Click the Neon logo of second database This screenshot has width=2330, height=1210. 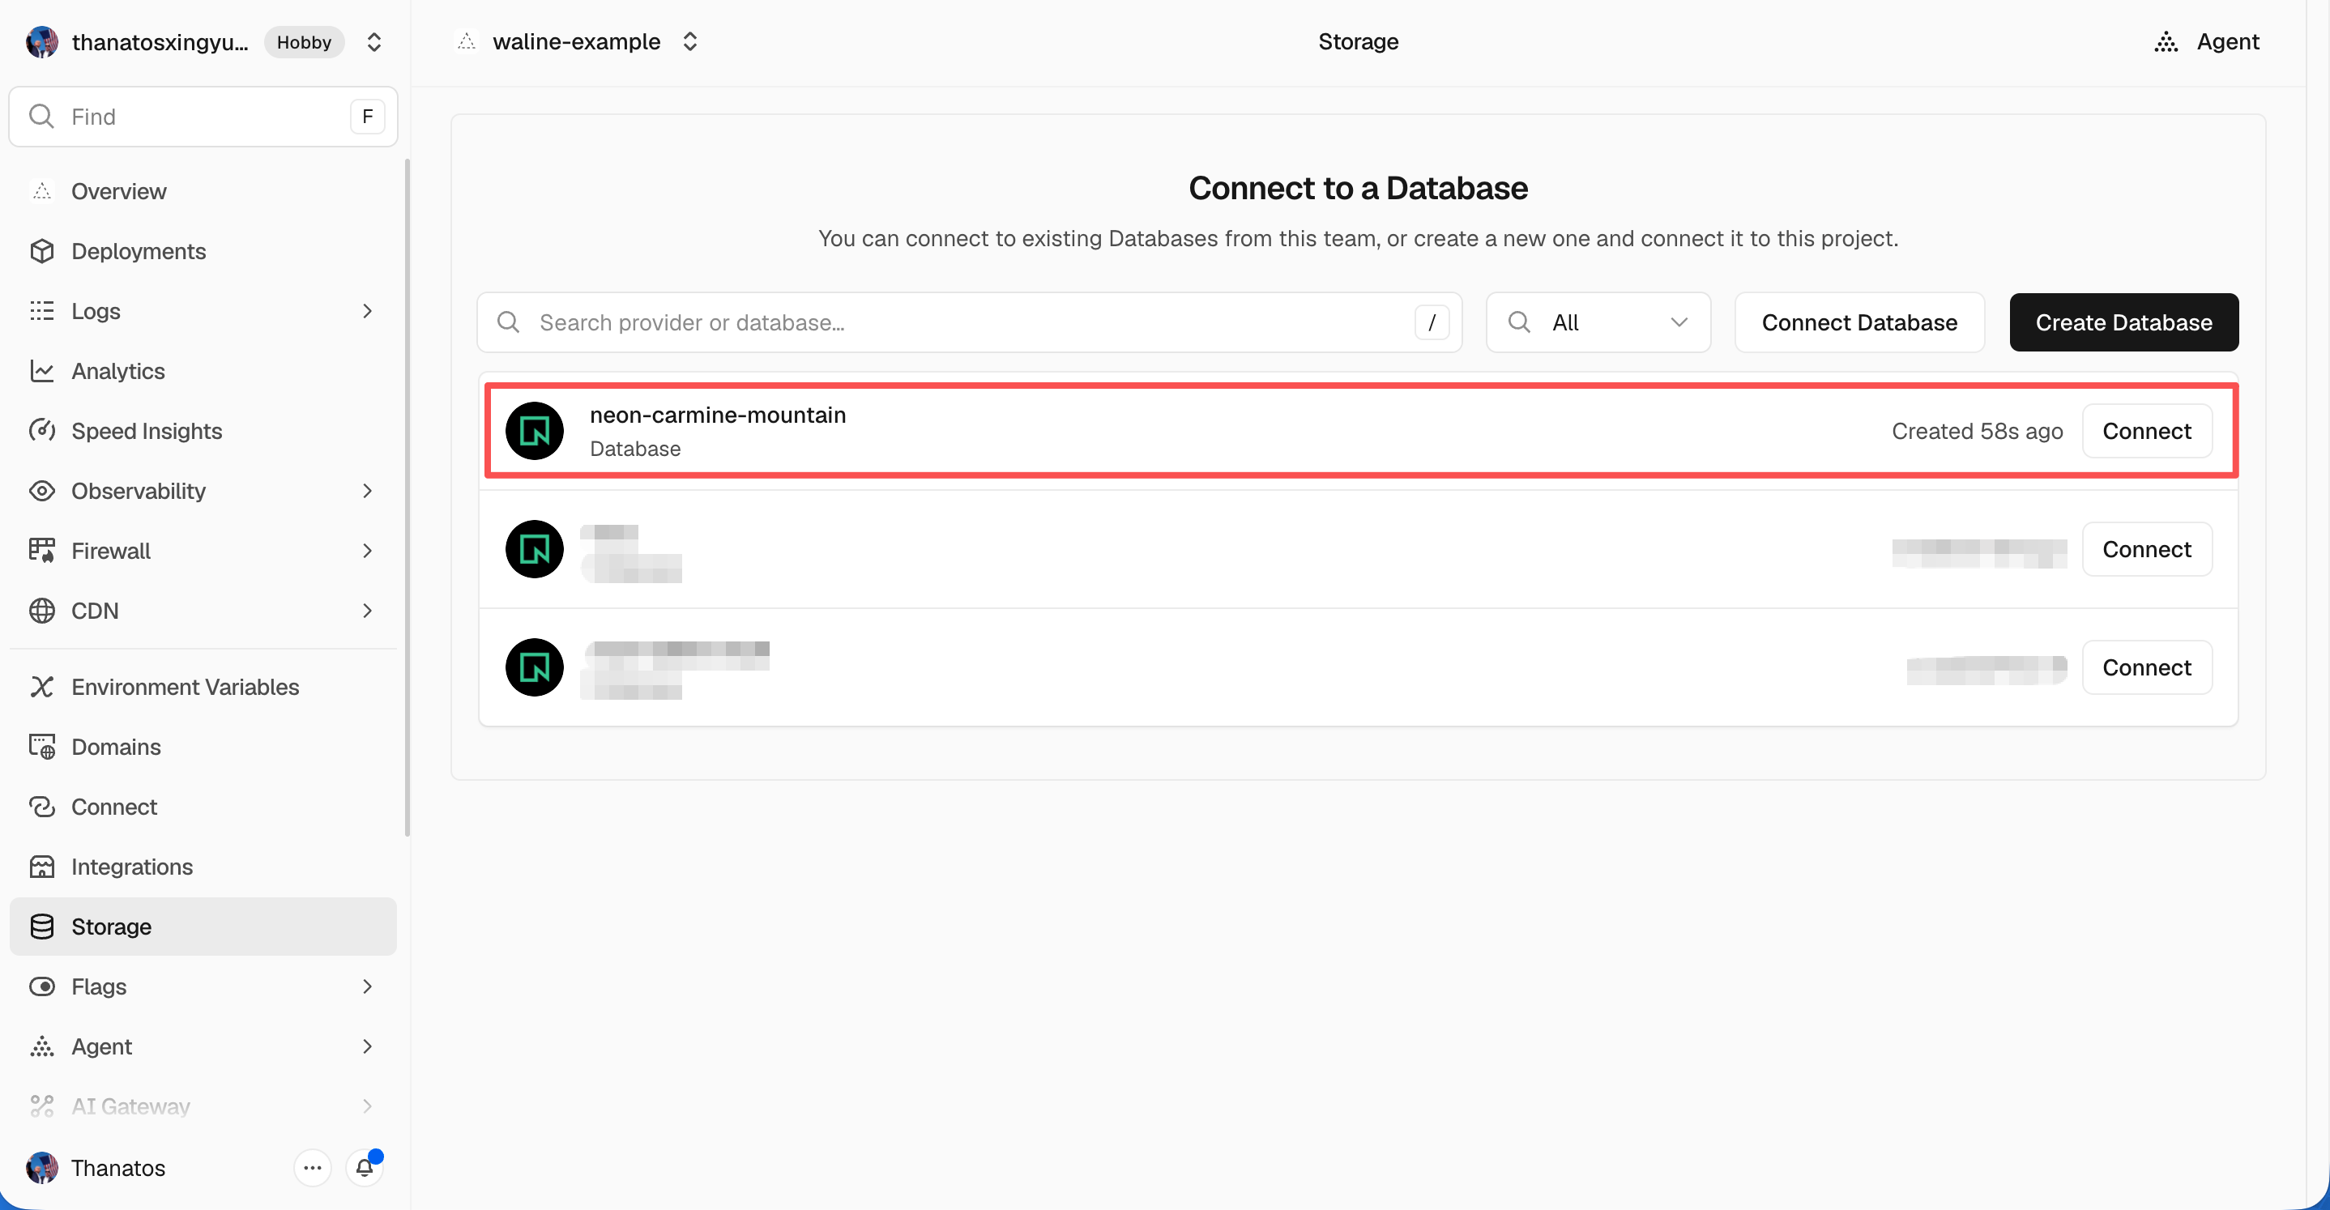535,550
